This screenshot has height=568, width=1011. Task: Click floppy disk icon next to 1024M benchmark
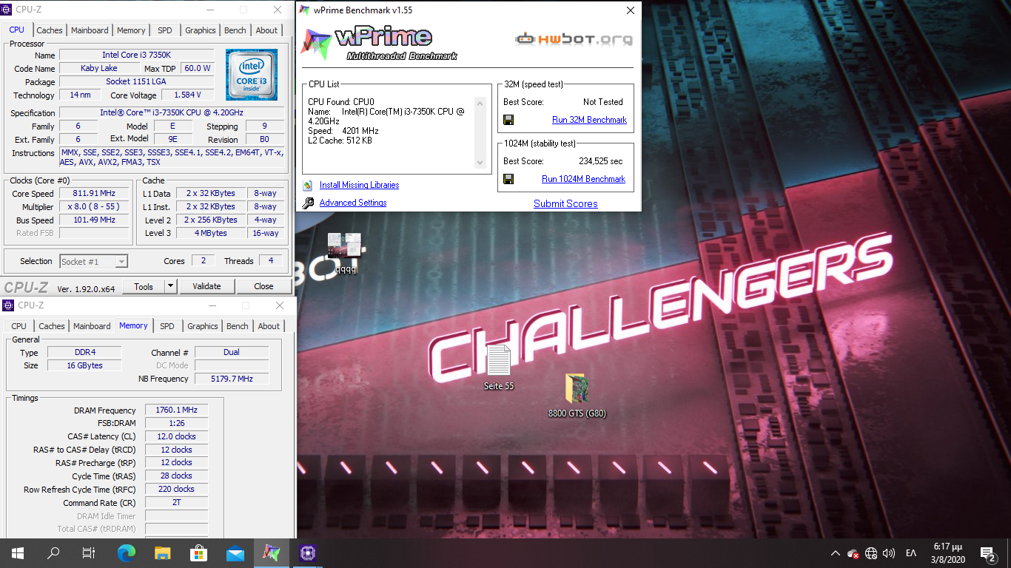508,179
